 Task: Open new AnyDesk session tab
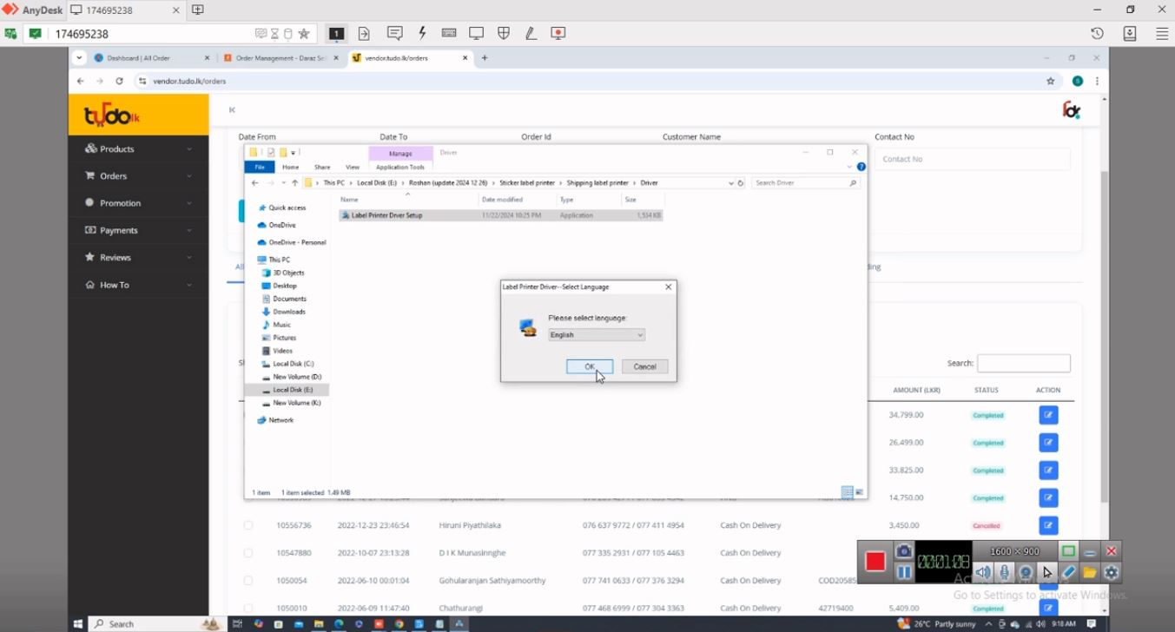[197, 10]
